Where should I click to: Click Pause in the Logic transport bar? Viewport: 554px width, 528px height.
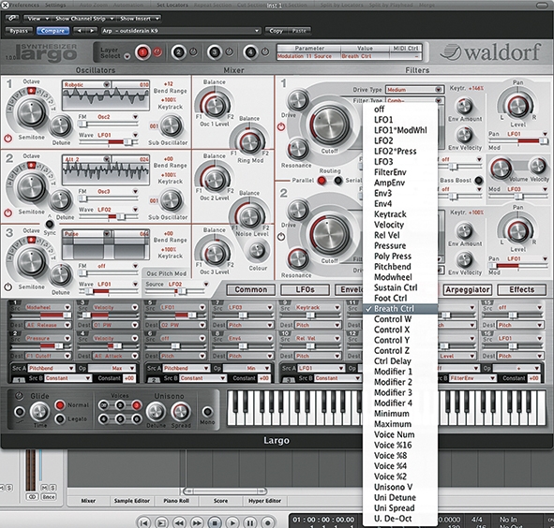pyautogui.click(x=249, y=522)
